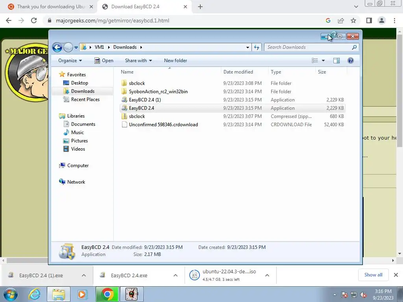Click the Open toolbar button

pos(104,61)
